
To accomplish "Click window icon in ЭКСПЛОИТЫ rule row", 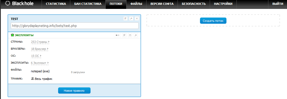I will coord(130,35).
